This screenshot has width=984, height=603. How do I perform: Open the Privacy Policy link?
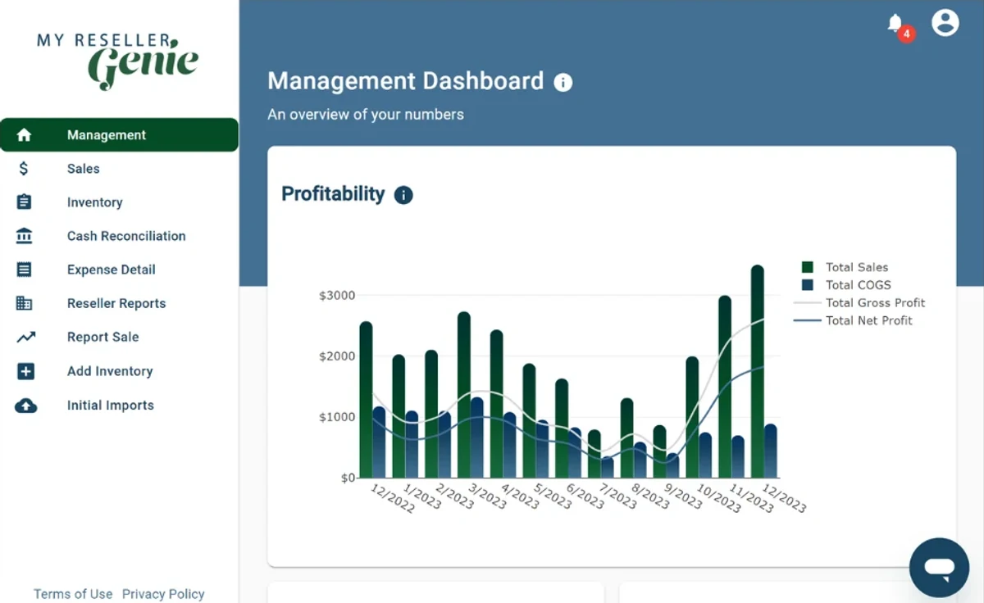pos(163,594)
